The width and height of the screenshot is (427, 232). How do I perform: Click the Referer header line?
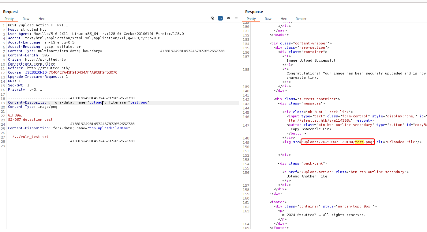[39, 68]
